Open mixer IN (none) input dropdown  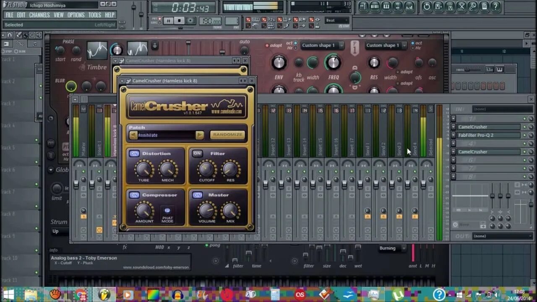(x=503, y=109)
